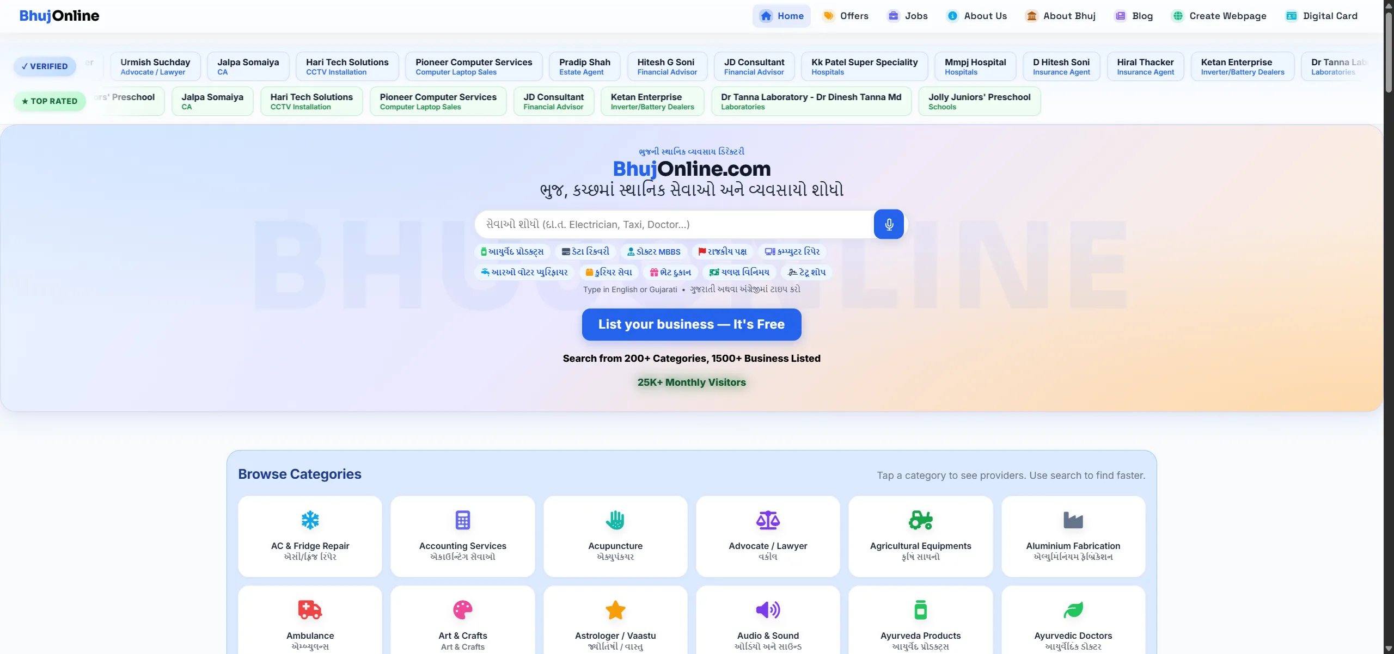
Task: Open Ketan Enterprise verified listing
Action: (x=1243, y=66)
